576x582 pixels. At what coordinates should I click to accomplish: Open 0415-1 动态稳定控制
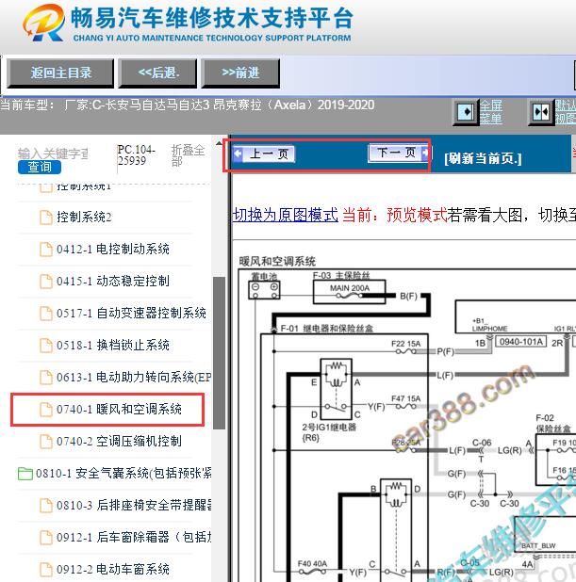113,281
